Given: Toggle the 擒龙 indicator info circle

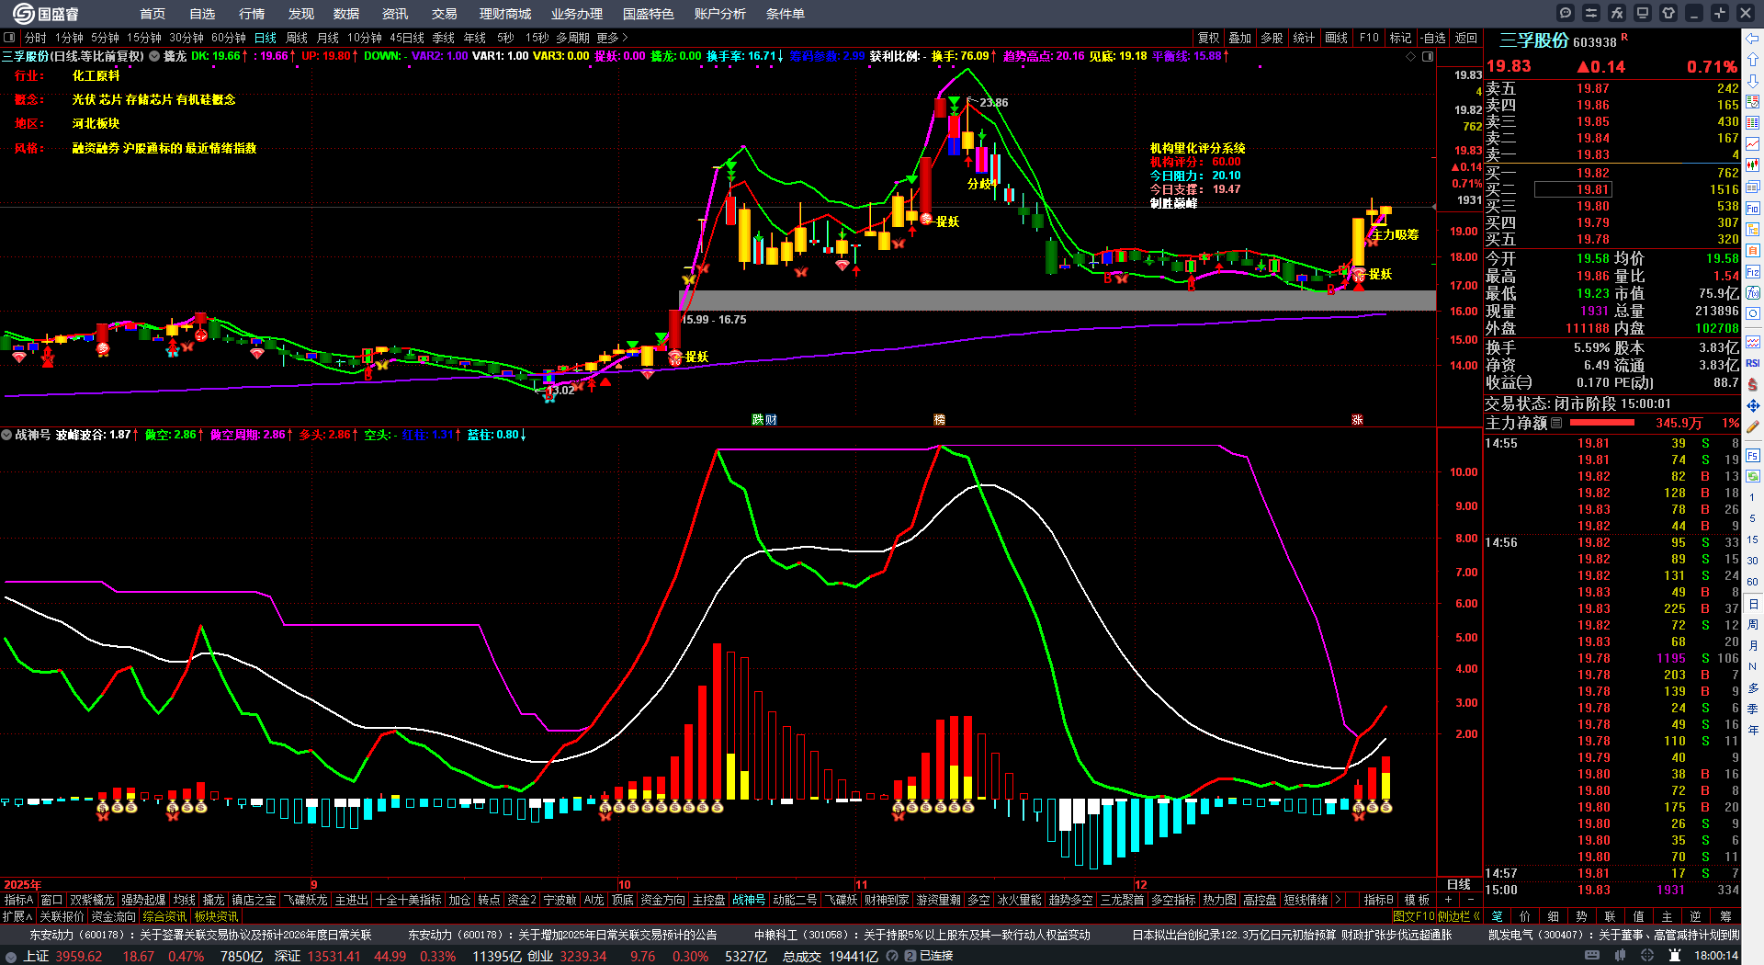Looking at the screenshot, I should [x=154, y=56].
